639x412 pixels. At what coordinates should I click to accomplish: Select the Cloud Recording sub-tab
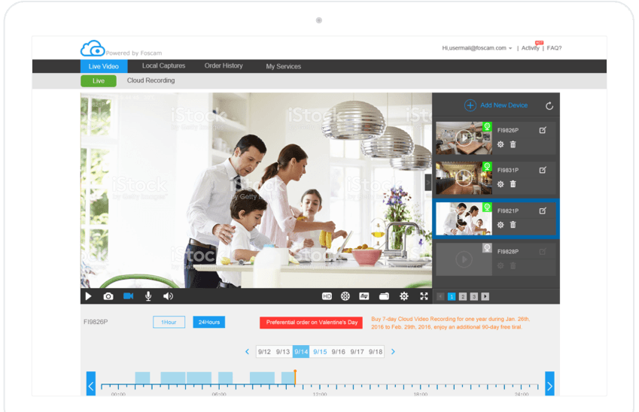151,80
